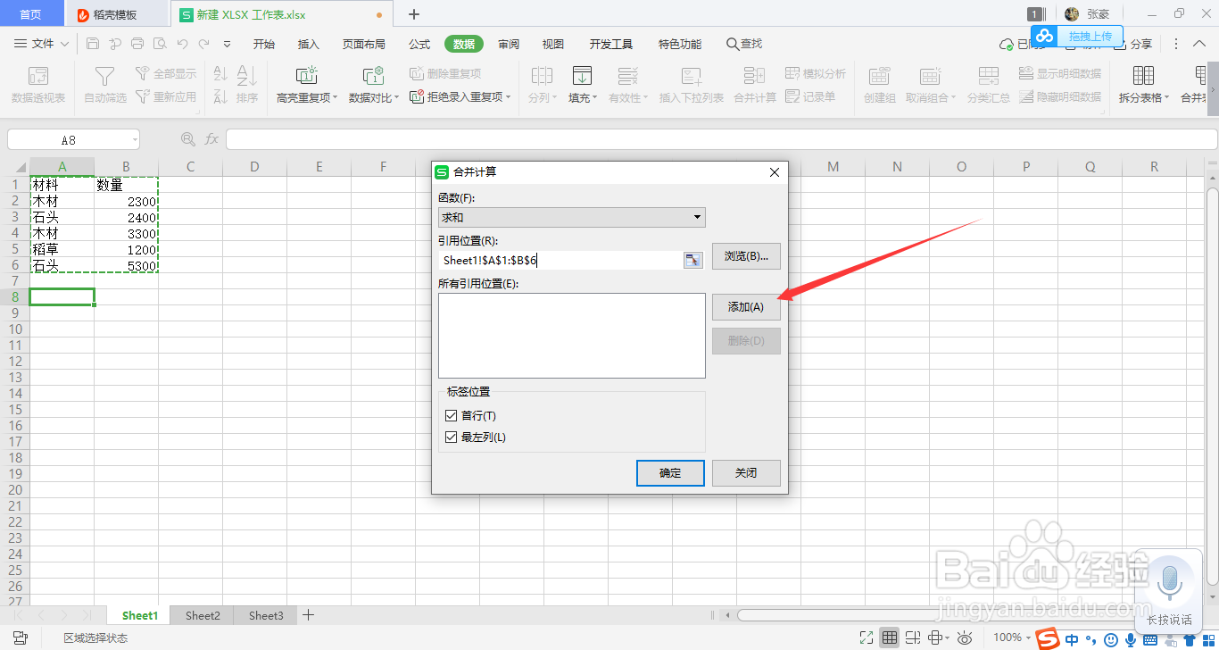Open the 页面布局 ribbon tab
Screen dimensions: 1219x650
(x=364, y=44)
